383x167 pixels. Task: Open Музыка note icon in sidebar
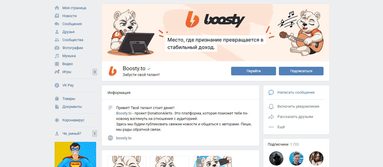click(57, 56)
